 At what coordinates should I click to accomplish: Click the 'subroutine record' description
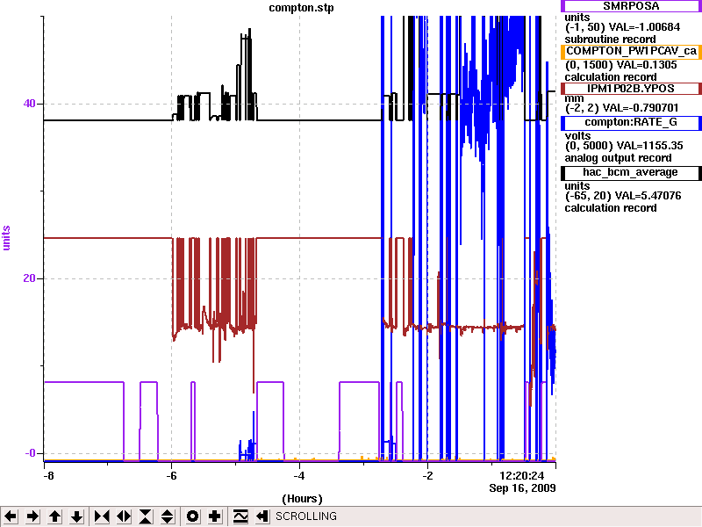click(x=610, y=40)
